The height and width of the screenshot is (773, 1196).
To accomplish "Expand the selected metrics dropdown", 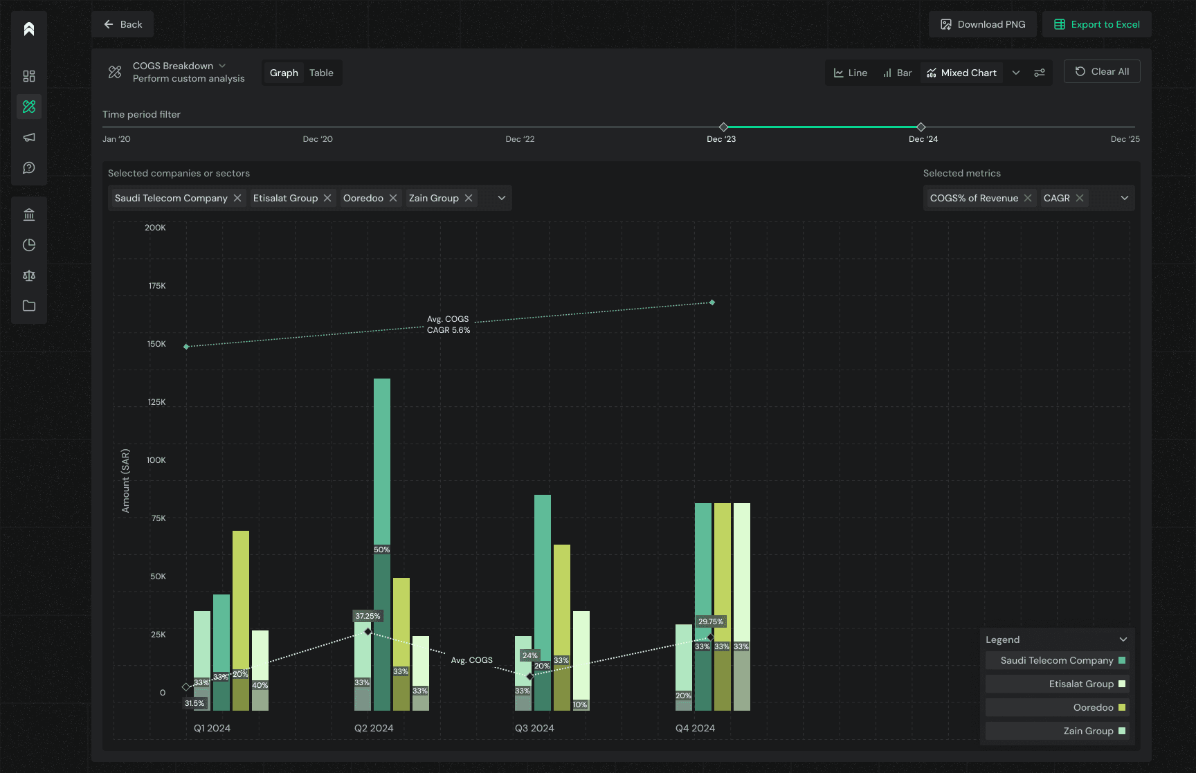I will (1125, 198).
